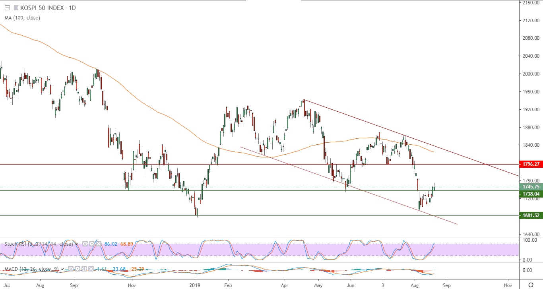This screenshot has width=543, height=289.
Task: Click Stoch RSI value 68.89
Action: (127, 244)
